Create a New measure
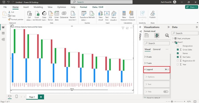The width and height of the screenshot is (199, 103). coord(124,16)
